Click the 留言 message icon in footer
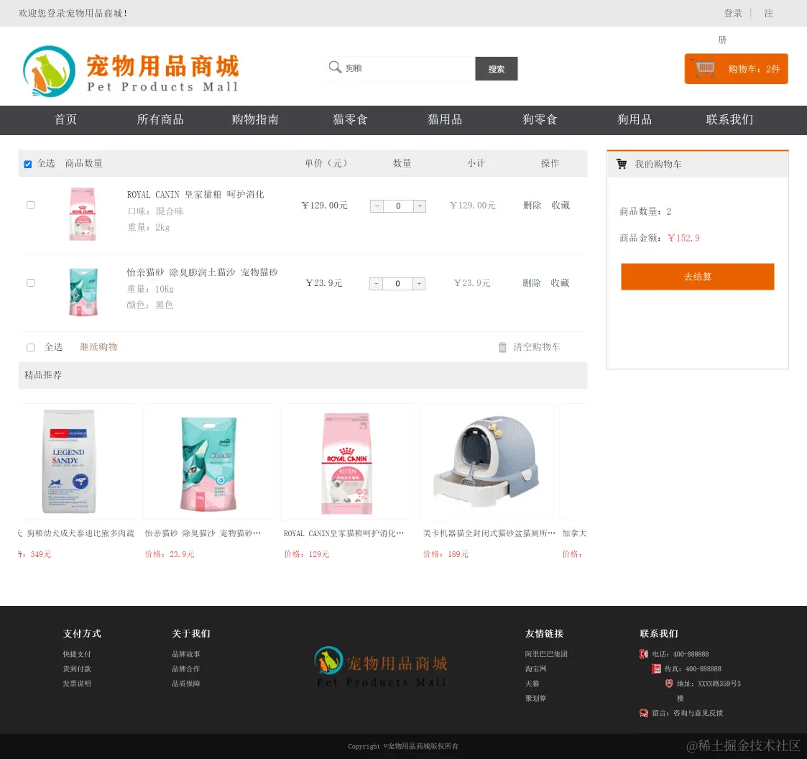807x759 pixels. pos(643,712)
